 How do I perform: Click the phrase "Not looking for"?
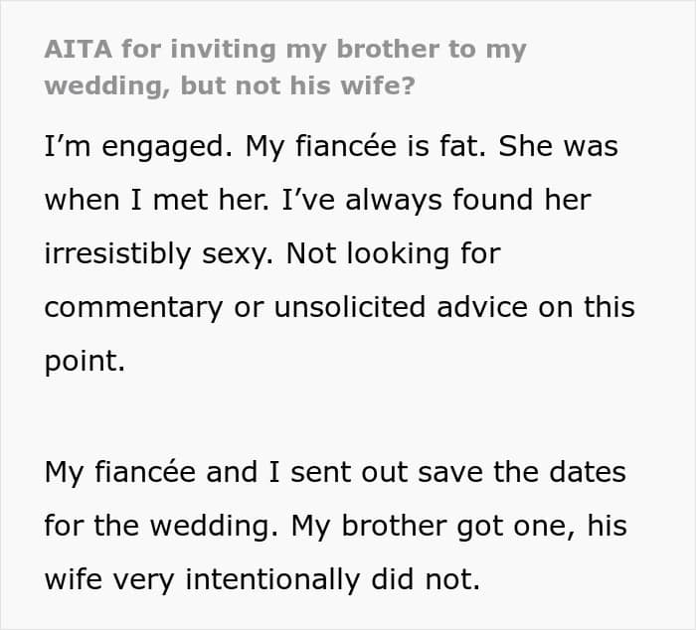[x=394, y=253]
